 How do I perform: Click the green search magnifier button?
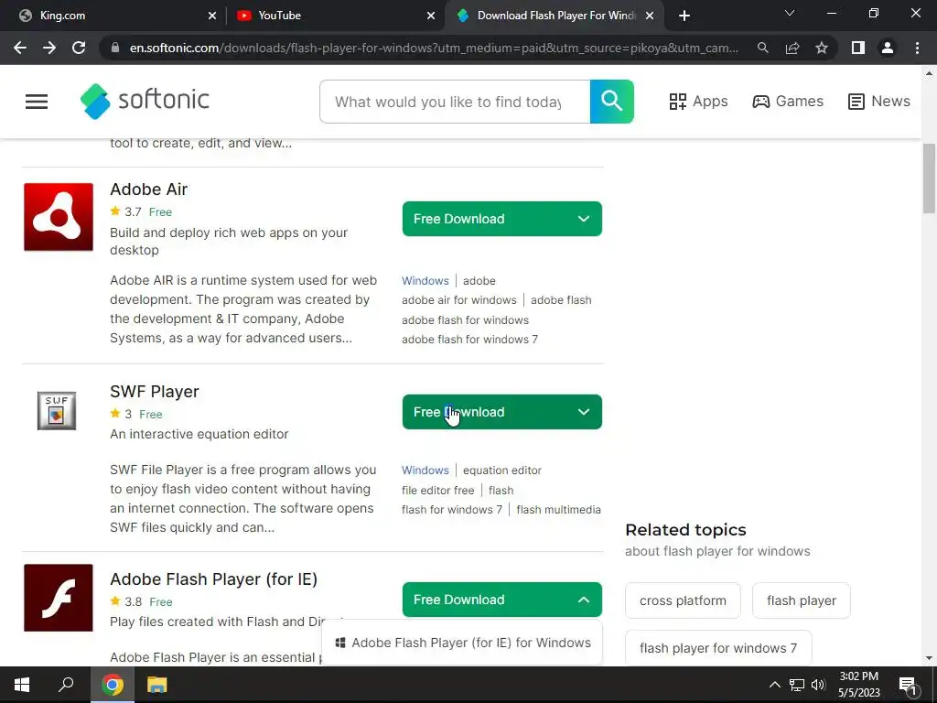[x=611, y=102]
